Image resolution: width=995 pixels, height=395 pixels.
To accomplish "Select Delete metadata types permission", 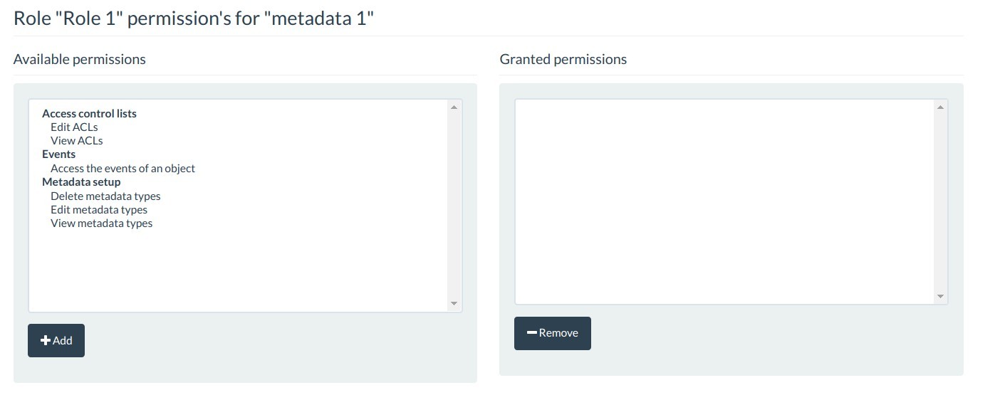I will [105, 196].
